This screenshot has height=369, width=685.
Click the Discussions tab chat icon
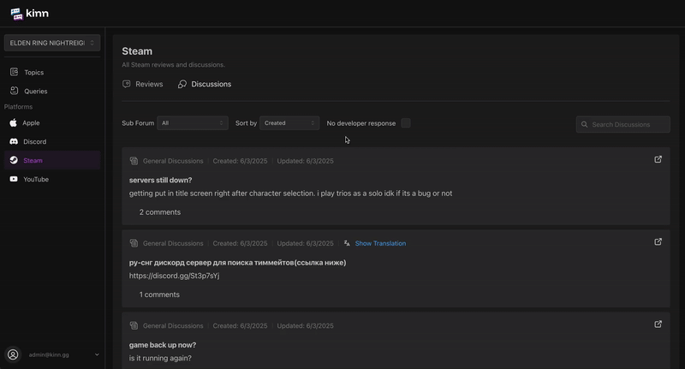pyautogui.click(x=182, y=84)
